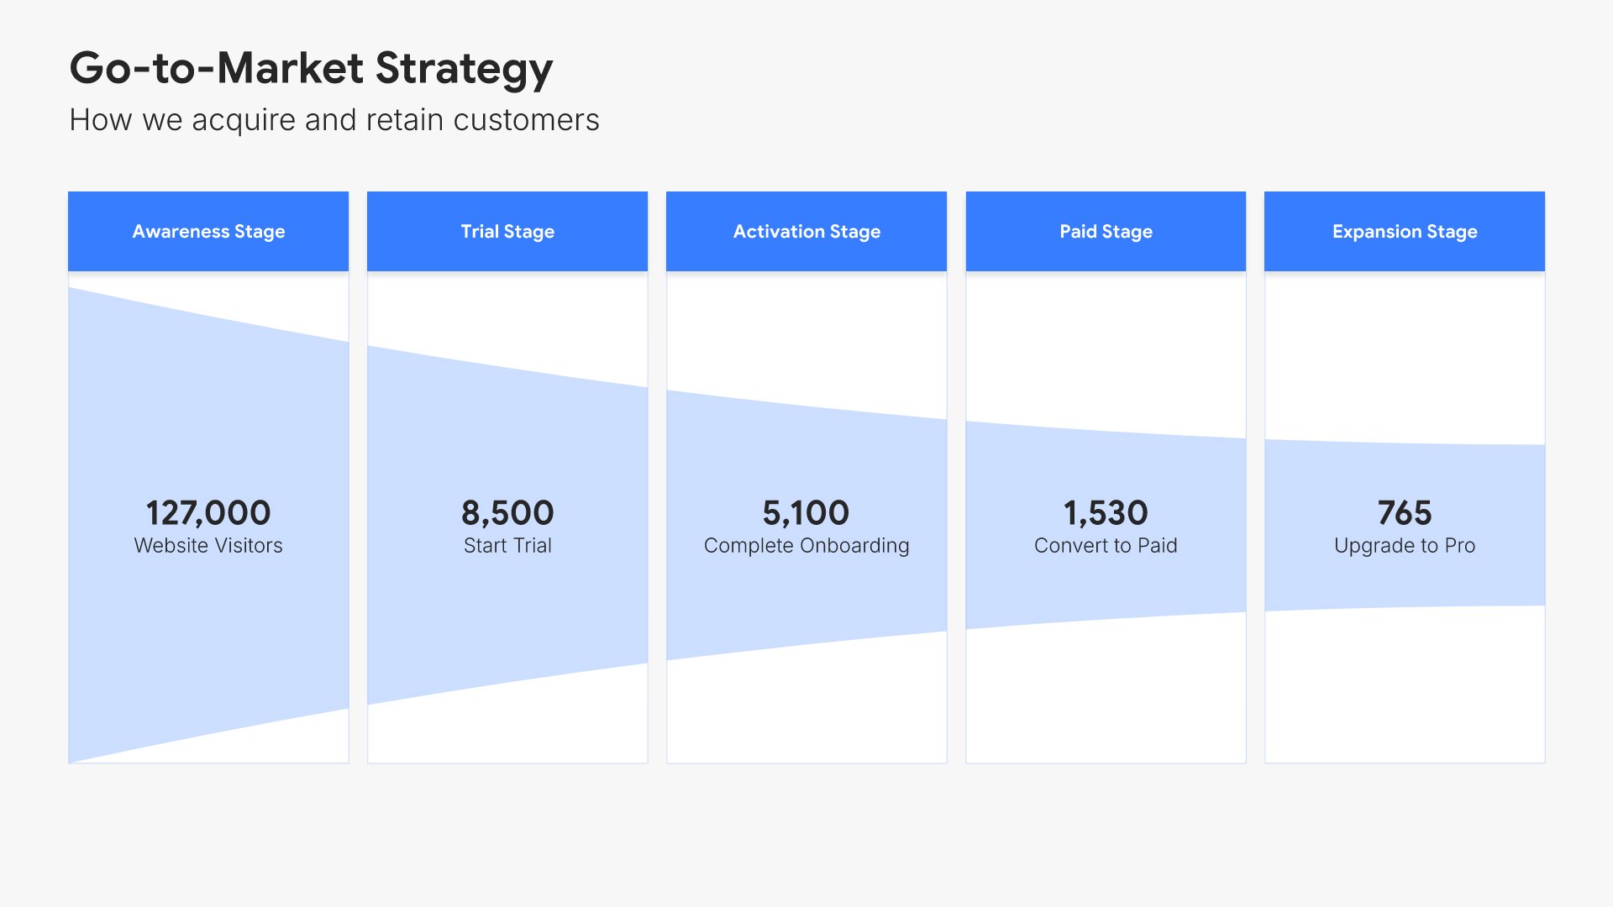Click the Go-to-Market Strategy title
Viewport: 1613px width, 907px height.
coord(311,69)
